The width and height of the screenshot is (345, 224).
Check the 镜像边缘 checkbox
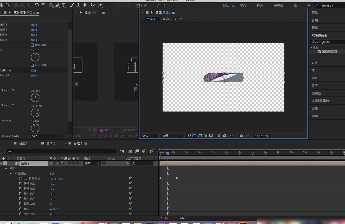(32, 45)
